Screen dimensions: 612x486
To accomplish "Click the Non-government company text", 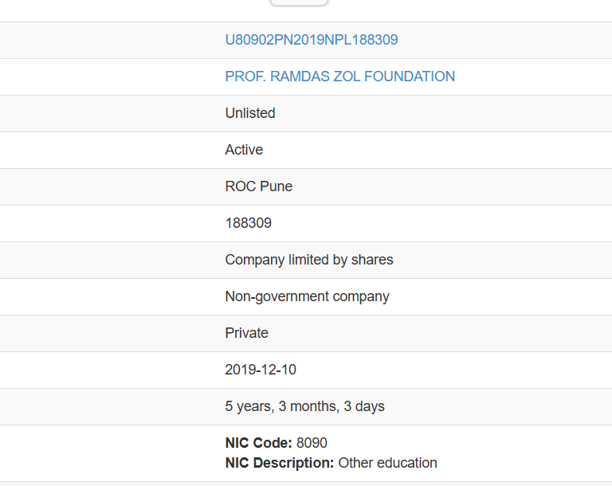I will point(308,296).
